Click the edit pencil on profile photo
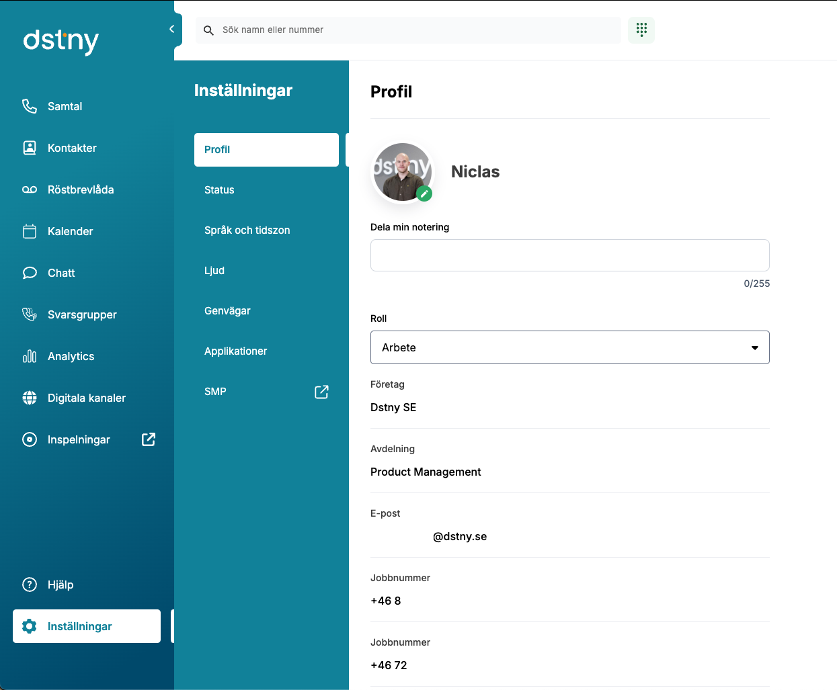 click(424, 193)
